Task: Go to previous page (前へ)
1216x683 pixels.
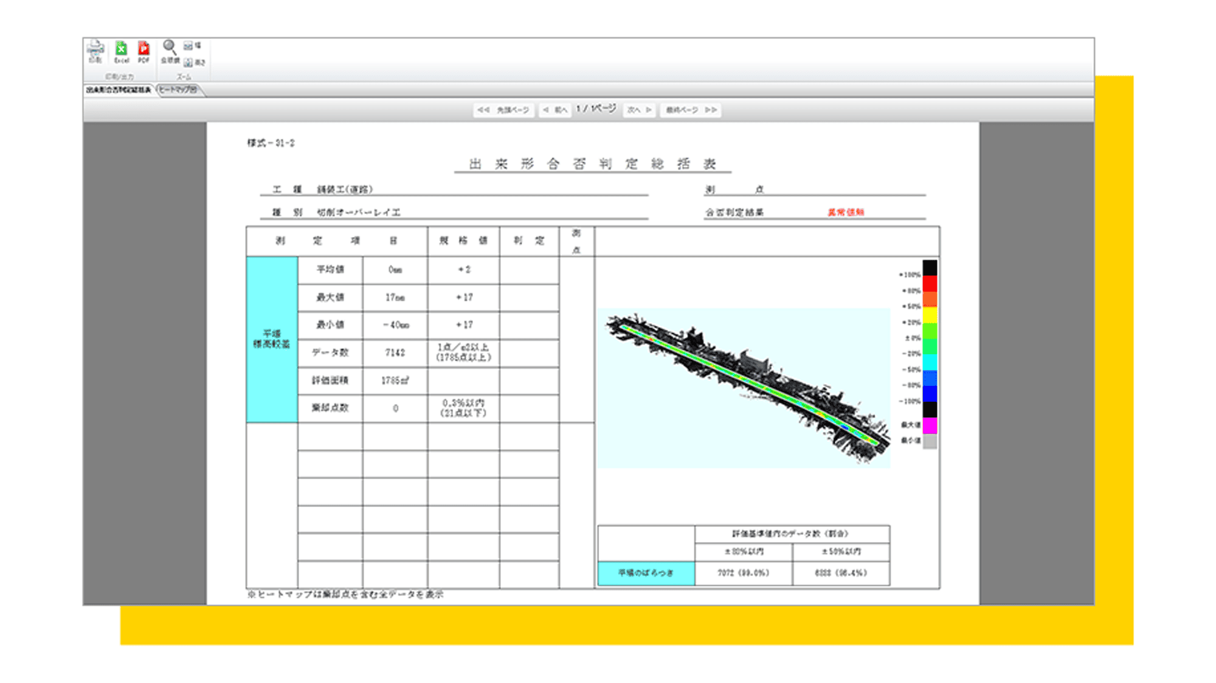Action: pos(554,110)
